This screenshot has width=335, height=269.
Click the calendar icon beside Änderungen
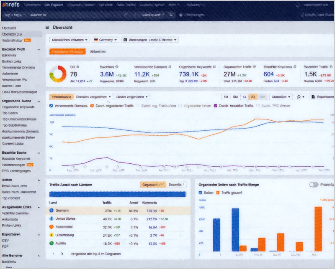(x=125, y=40)
